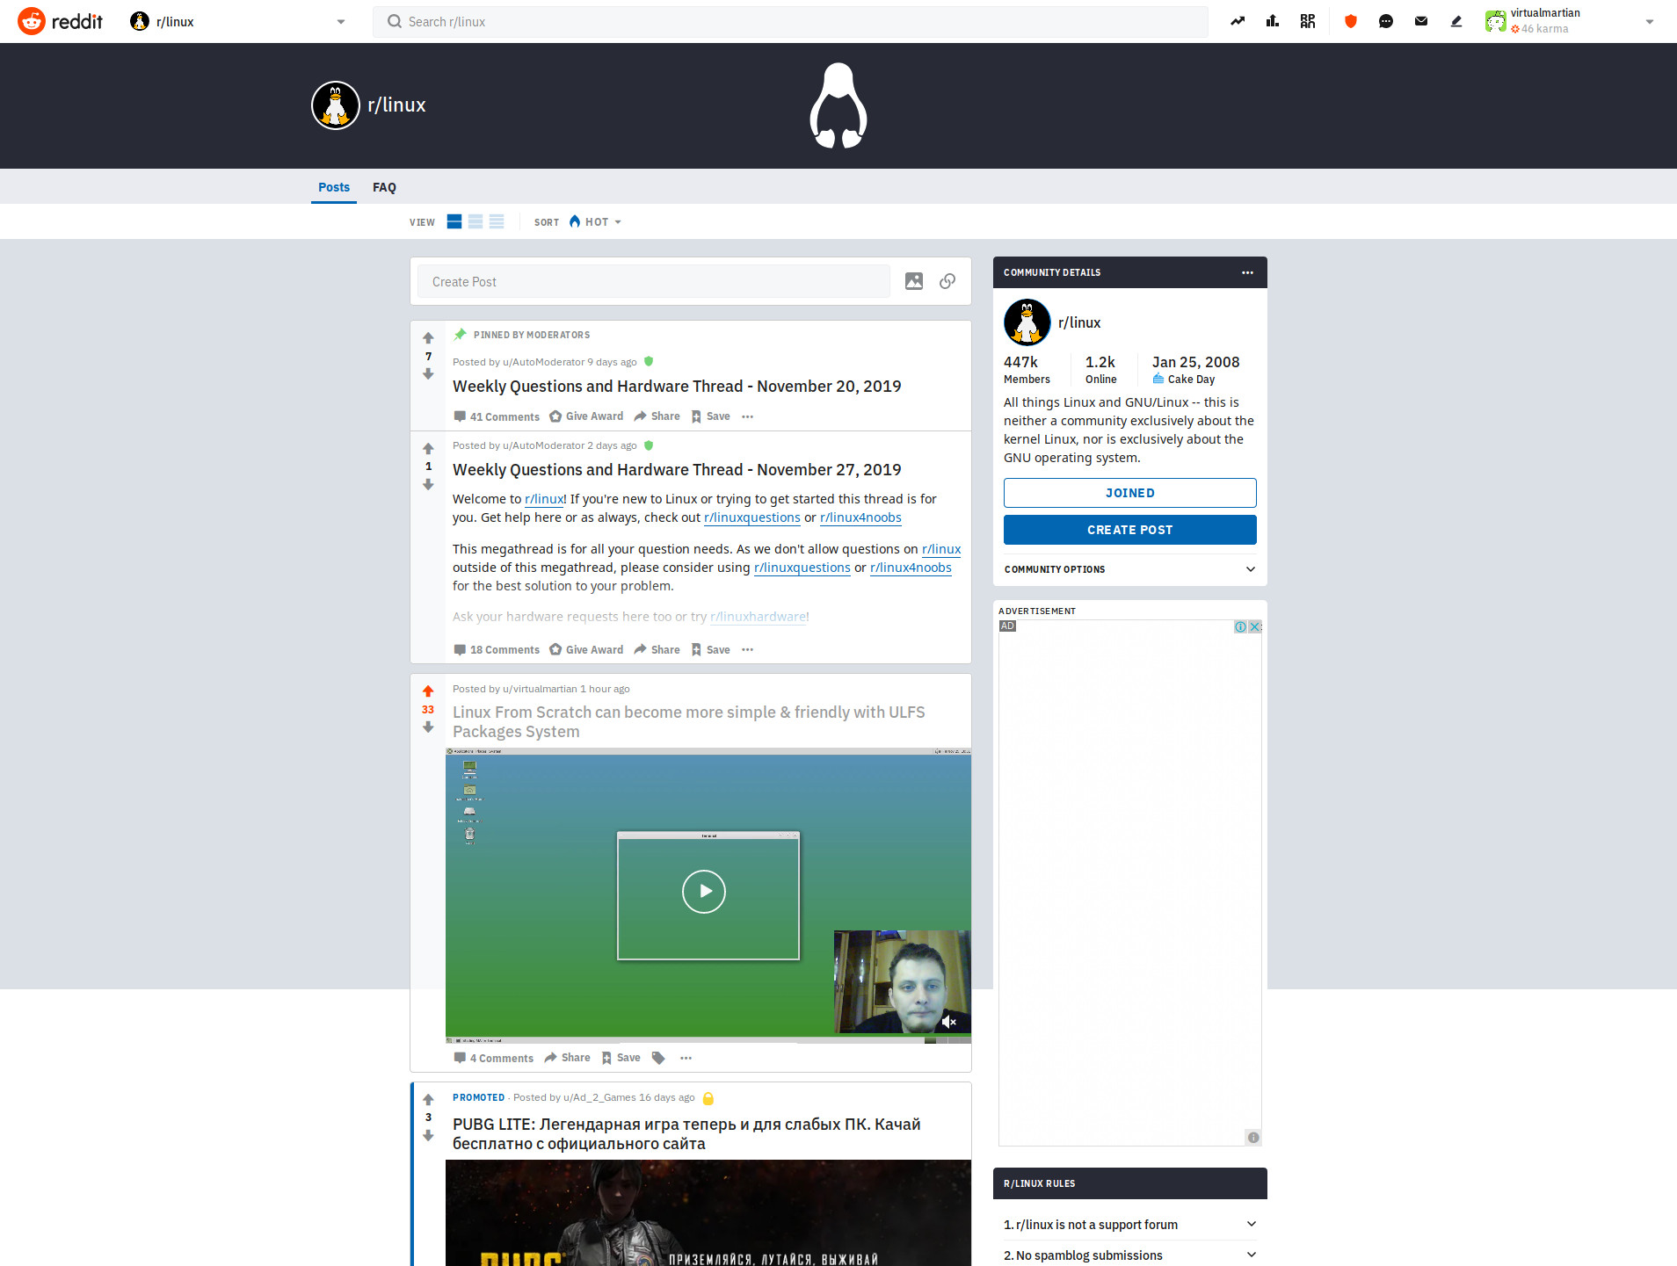Downvote the November 27 weekly thread
The width and height of the screenshot is (1677, 1266).
coord(428,485)
